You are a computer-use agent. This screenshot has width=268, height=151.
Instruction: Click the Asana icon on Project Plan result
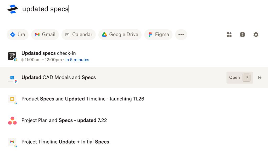(x=12, y=120)
